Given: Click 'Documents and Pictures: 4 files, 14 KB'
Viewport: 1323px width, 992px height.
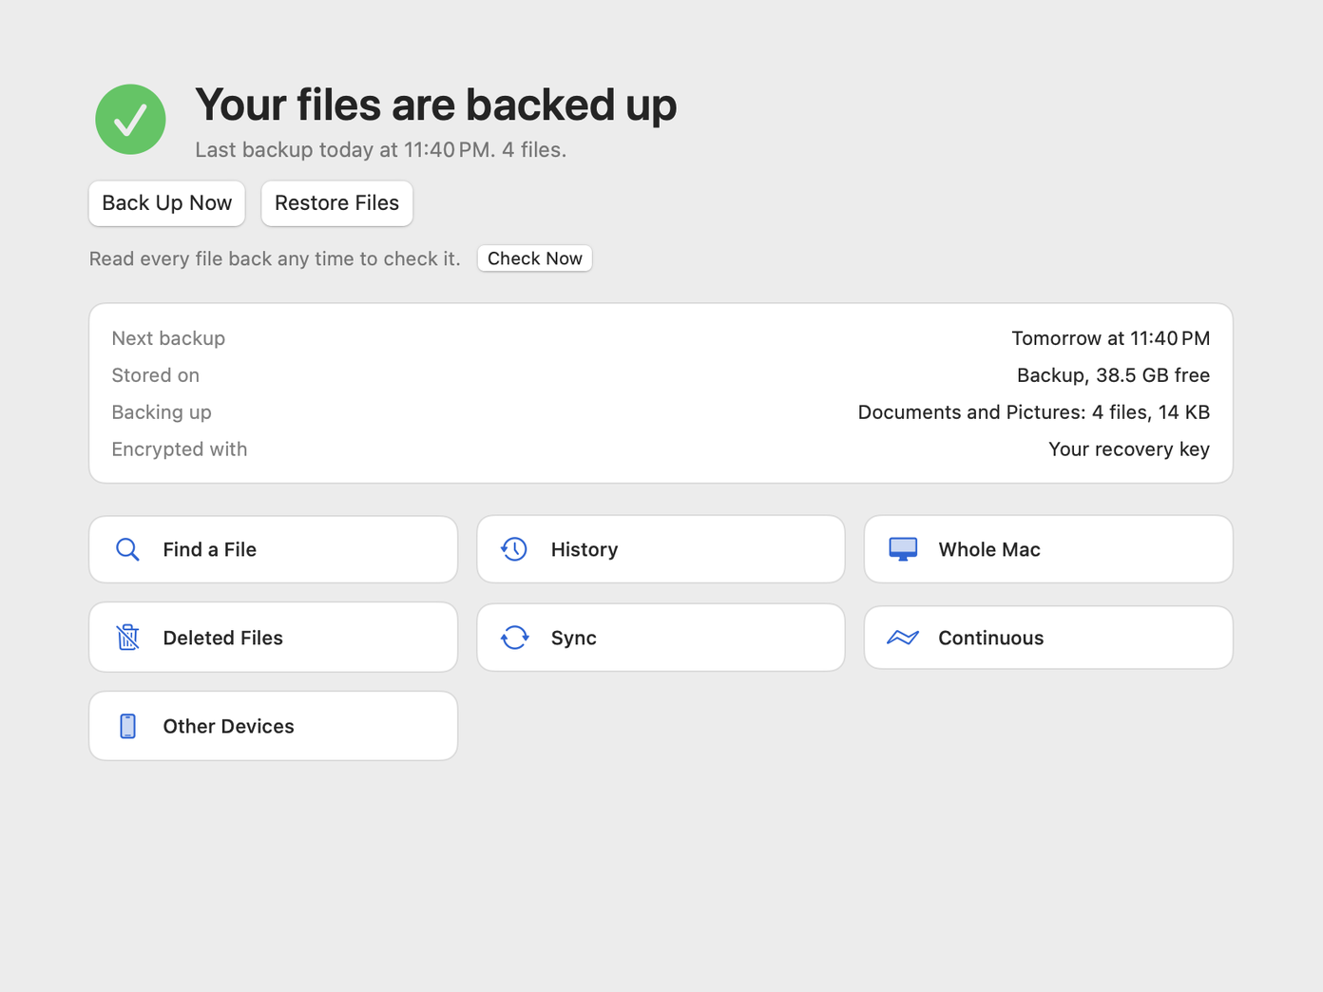Looking at the screenshot, I should (x=1034, y=412).
